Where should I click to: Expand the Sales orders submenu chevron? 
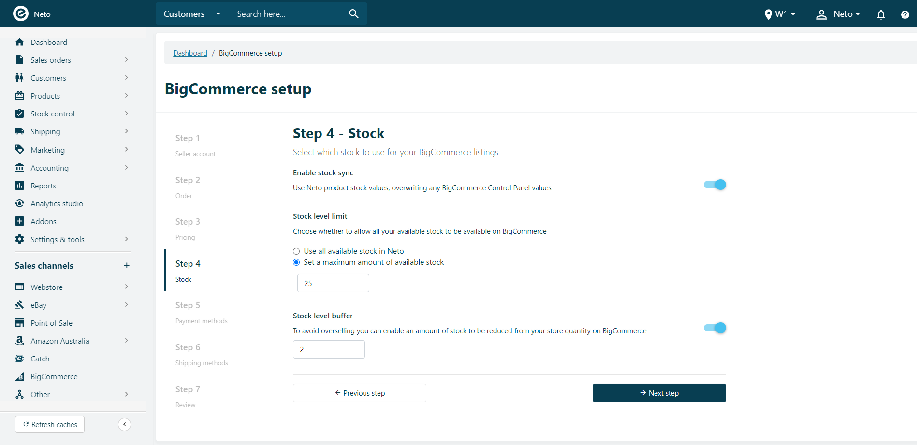(127, 60)
